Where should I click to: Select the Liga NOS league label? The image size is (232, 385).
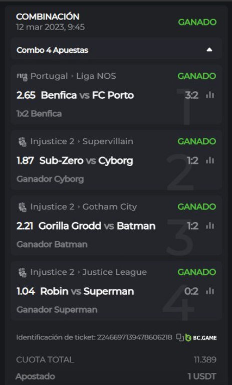96,76
